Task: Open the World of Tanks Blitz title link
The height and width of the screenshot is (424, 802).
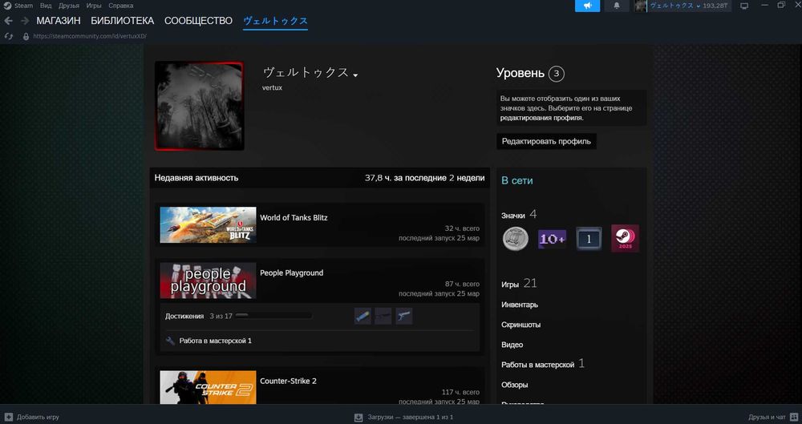Action: coord(294,217)
